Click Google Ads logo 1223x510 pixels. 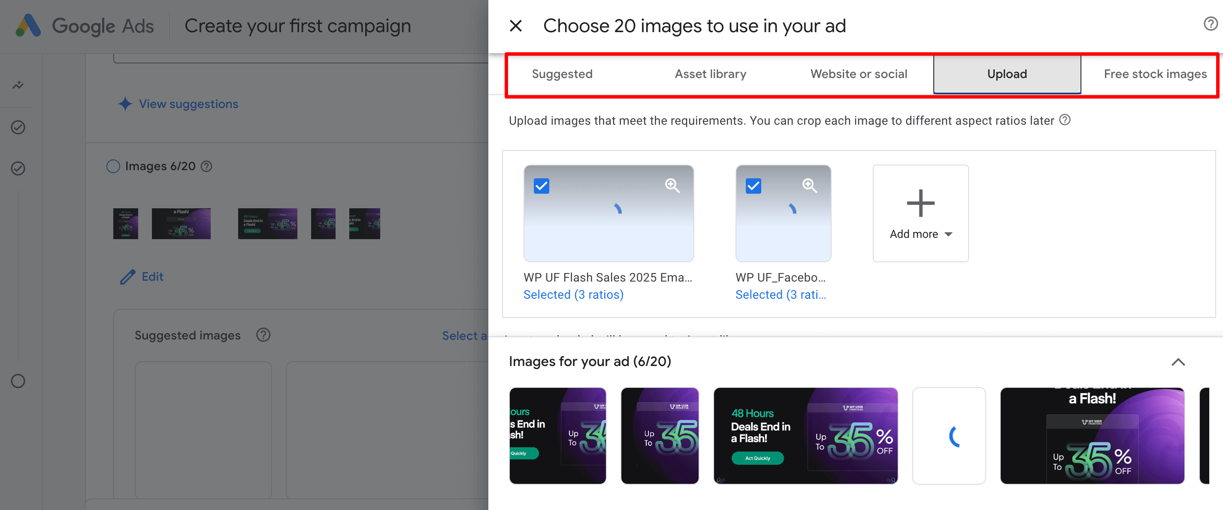[85, 26]
